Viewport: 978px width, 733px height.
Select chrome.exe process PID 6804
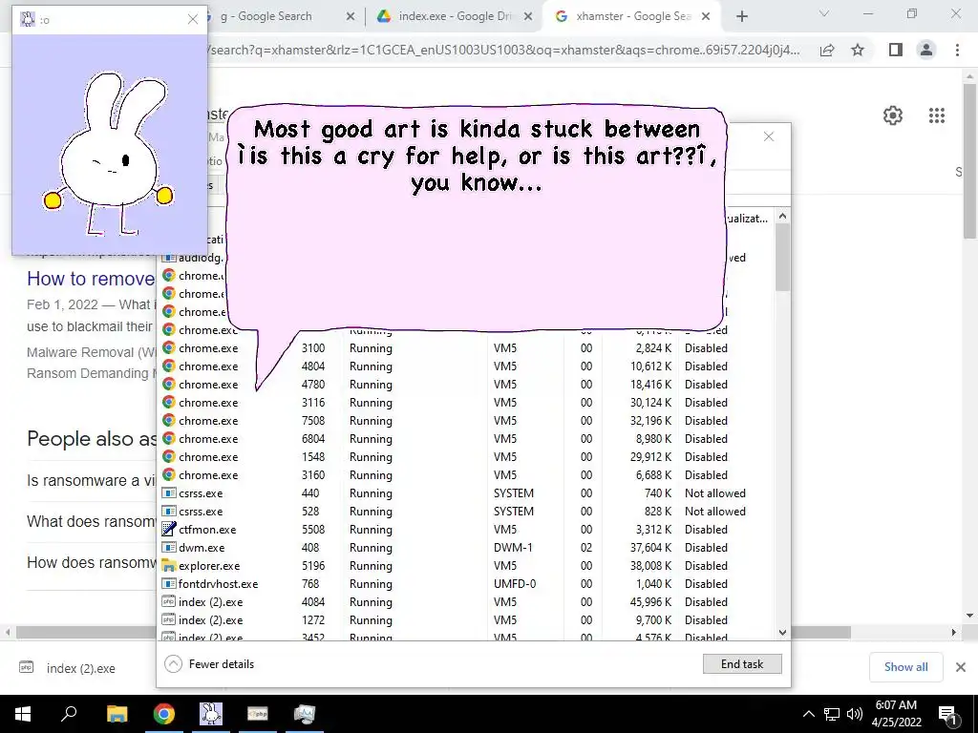466,438
